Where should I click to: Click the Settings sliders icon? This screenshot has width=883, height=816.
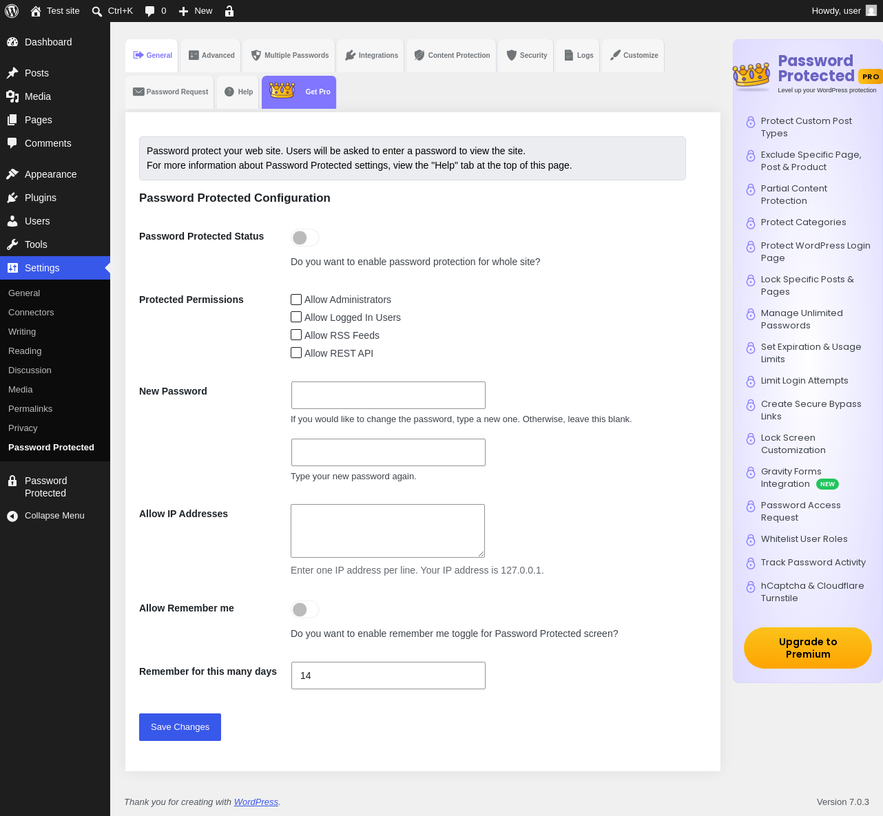pyautogui.click(x=12, y=268)
